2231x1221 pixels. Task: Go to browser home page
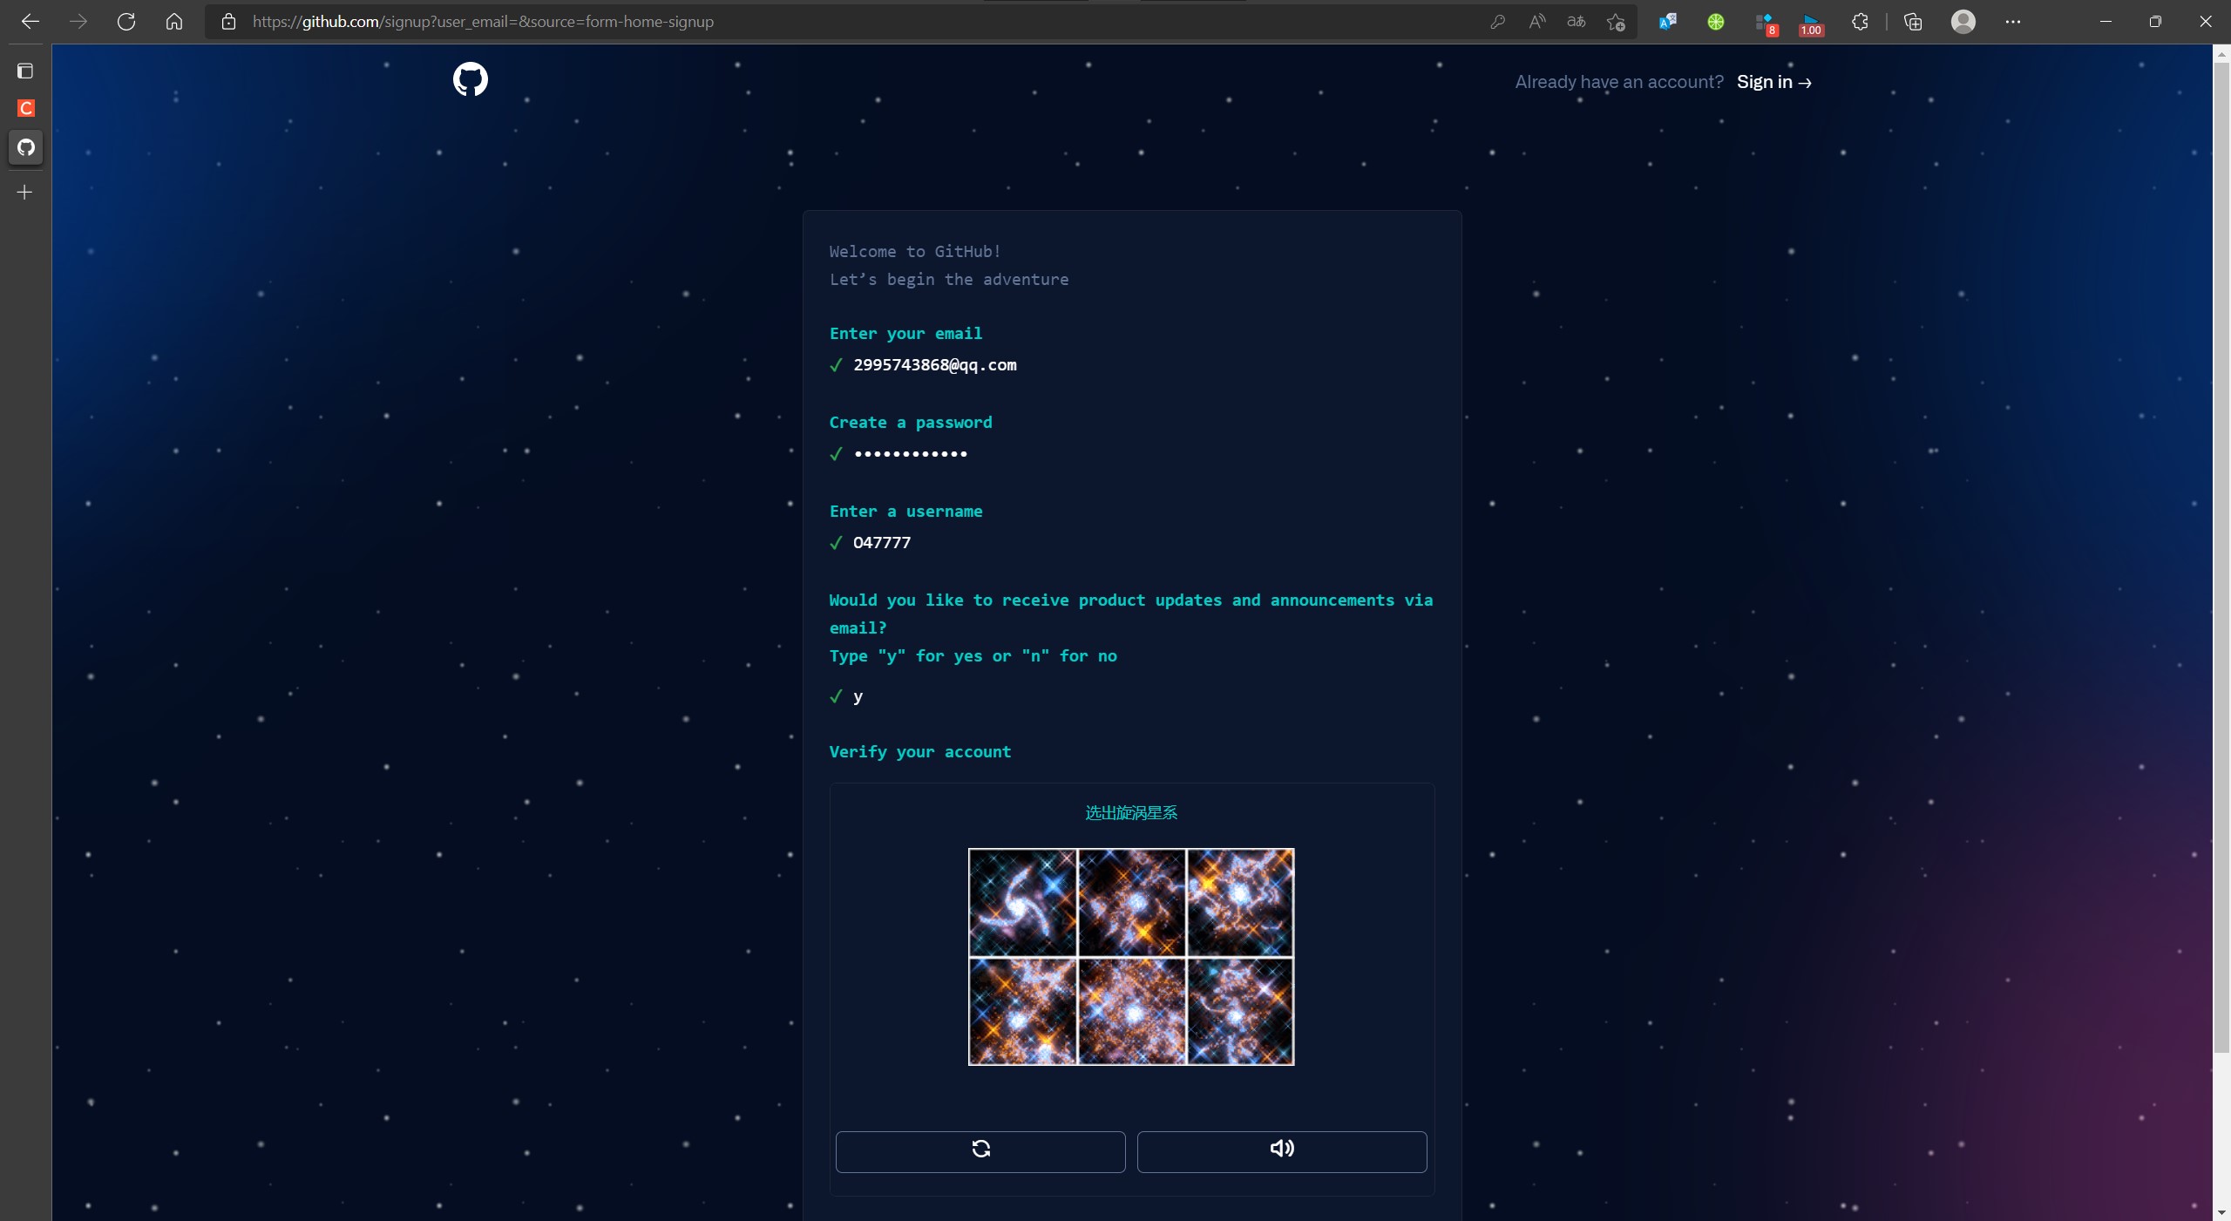[x=174, y=22]
